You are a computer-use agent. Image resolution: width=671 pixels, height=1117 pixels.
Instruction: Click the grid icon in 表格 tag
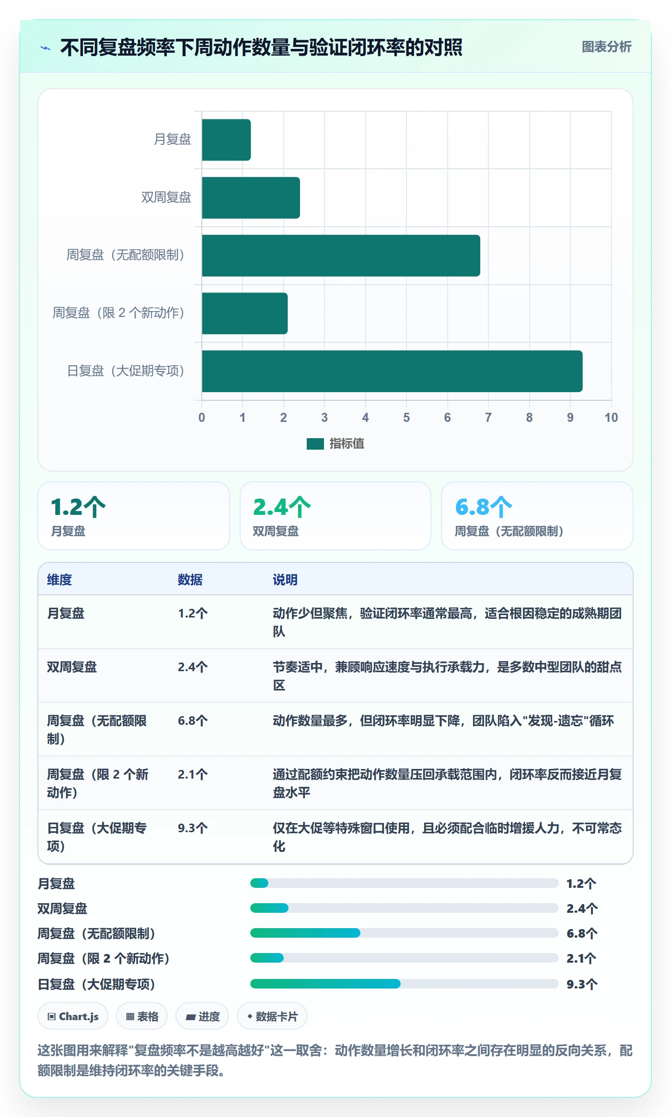pos(130,1017)
